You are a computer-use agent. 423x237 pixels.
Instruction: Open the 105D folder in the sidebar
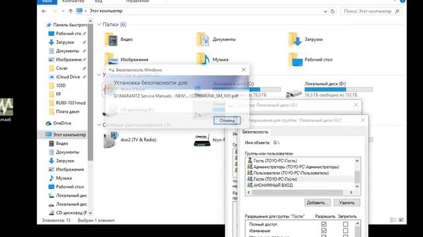point(58,86)
